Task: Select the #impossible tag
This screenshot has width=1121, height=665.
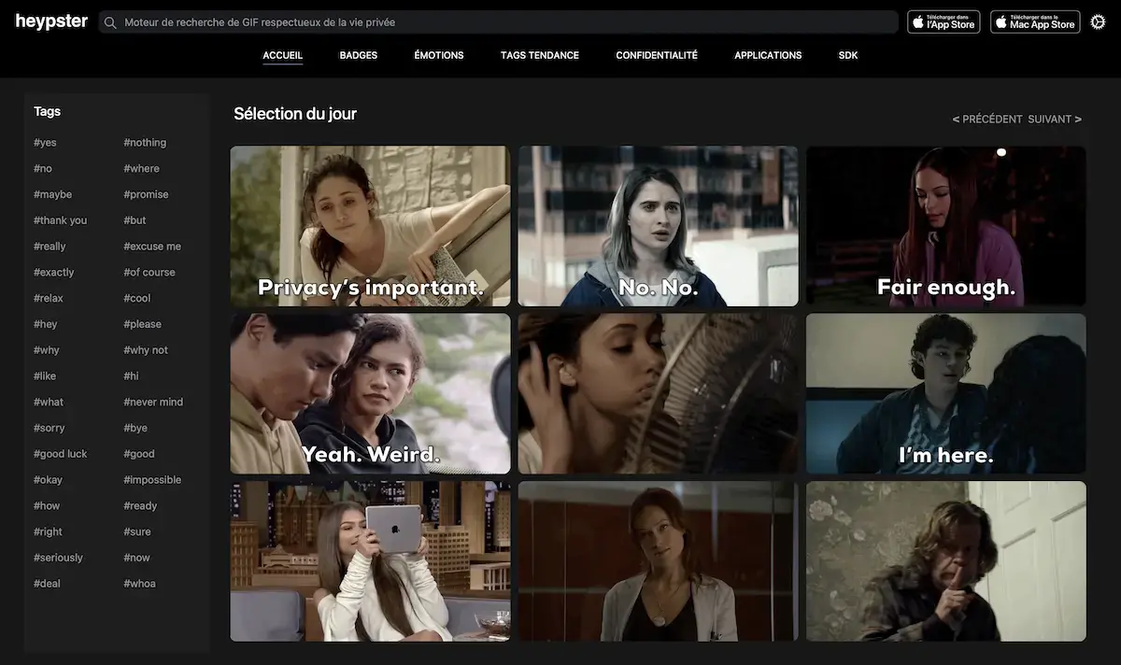Action: 152,480
